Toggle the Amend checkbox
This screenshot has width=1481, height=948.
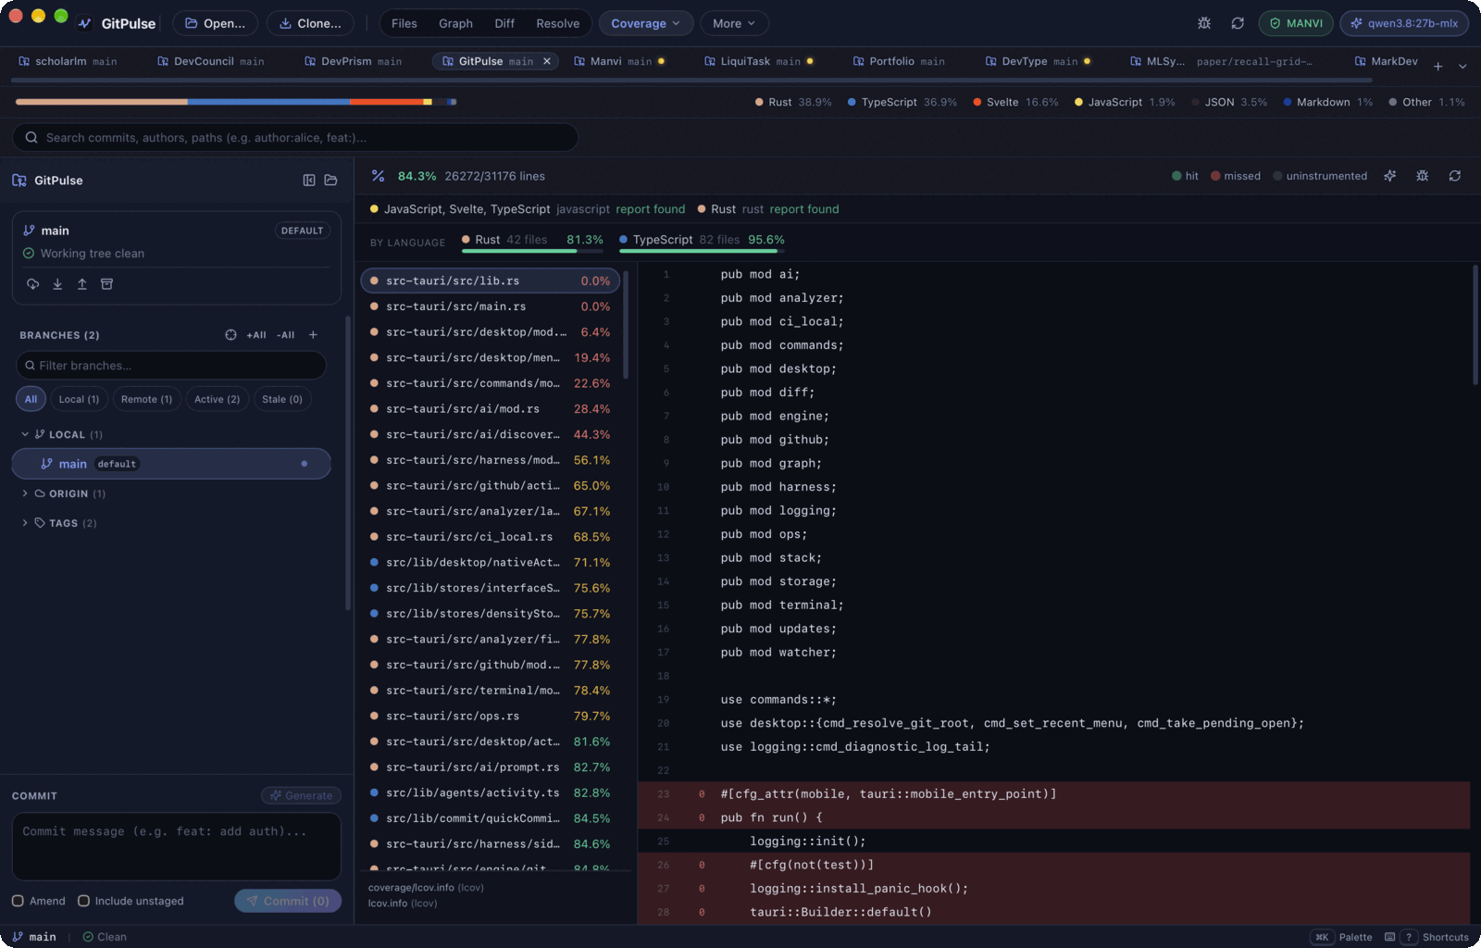tap(18, 901)
